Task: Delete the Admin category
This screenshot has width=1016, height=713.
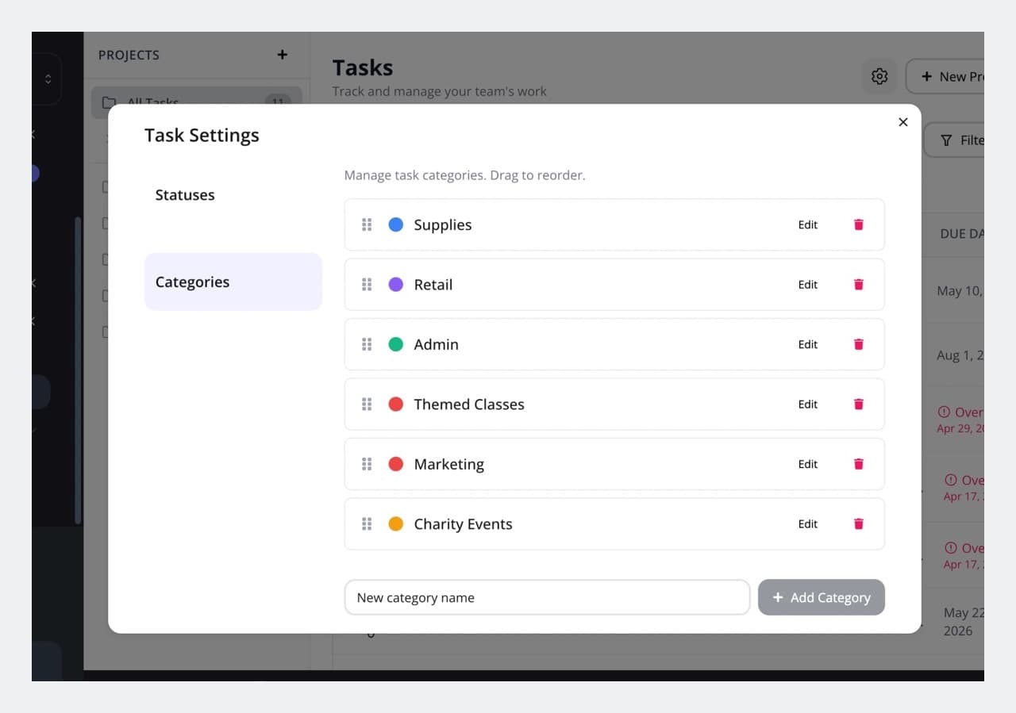Action: (858, 344)
